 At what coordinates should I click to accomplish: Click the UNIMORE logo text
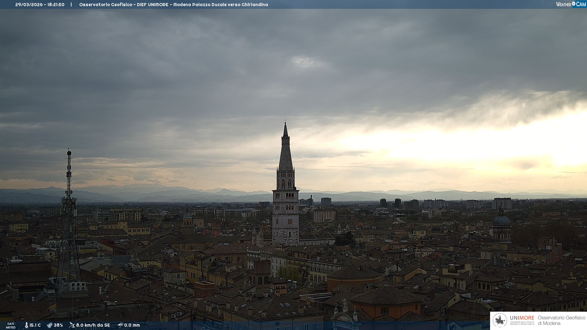522,318
